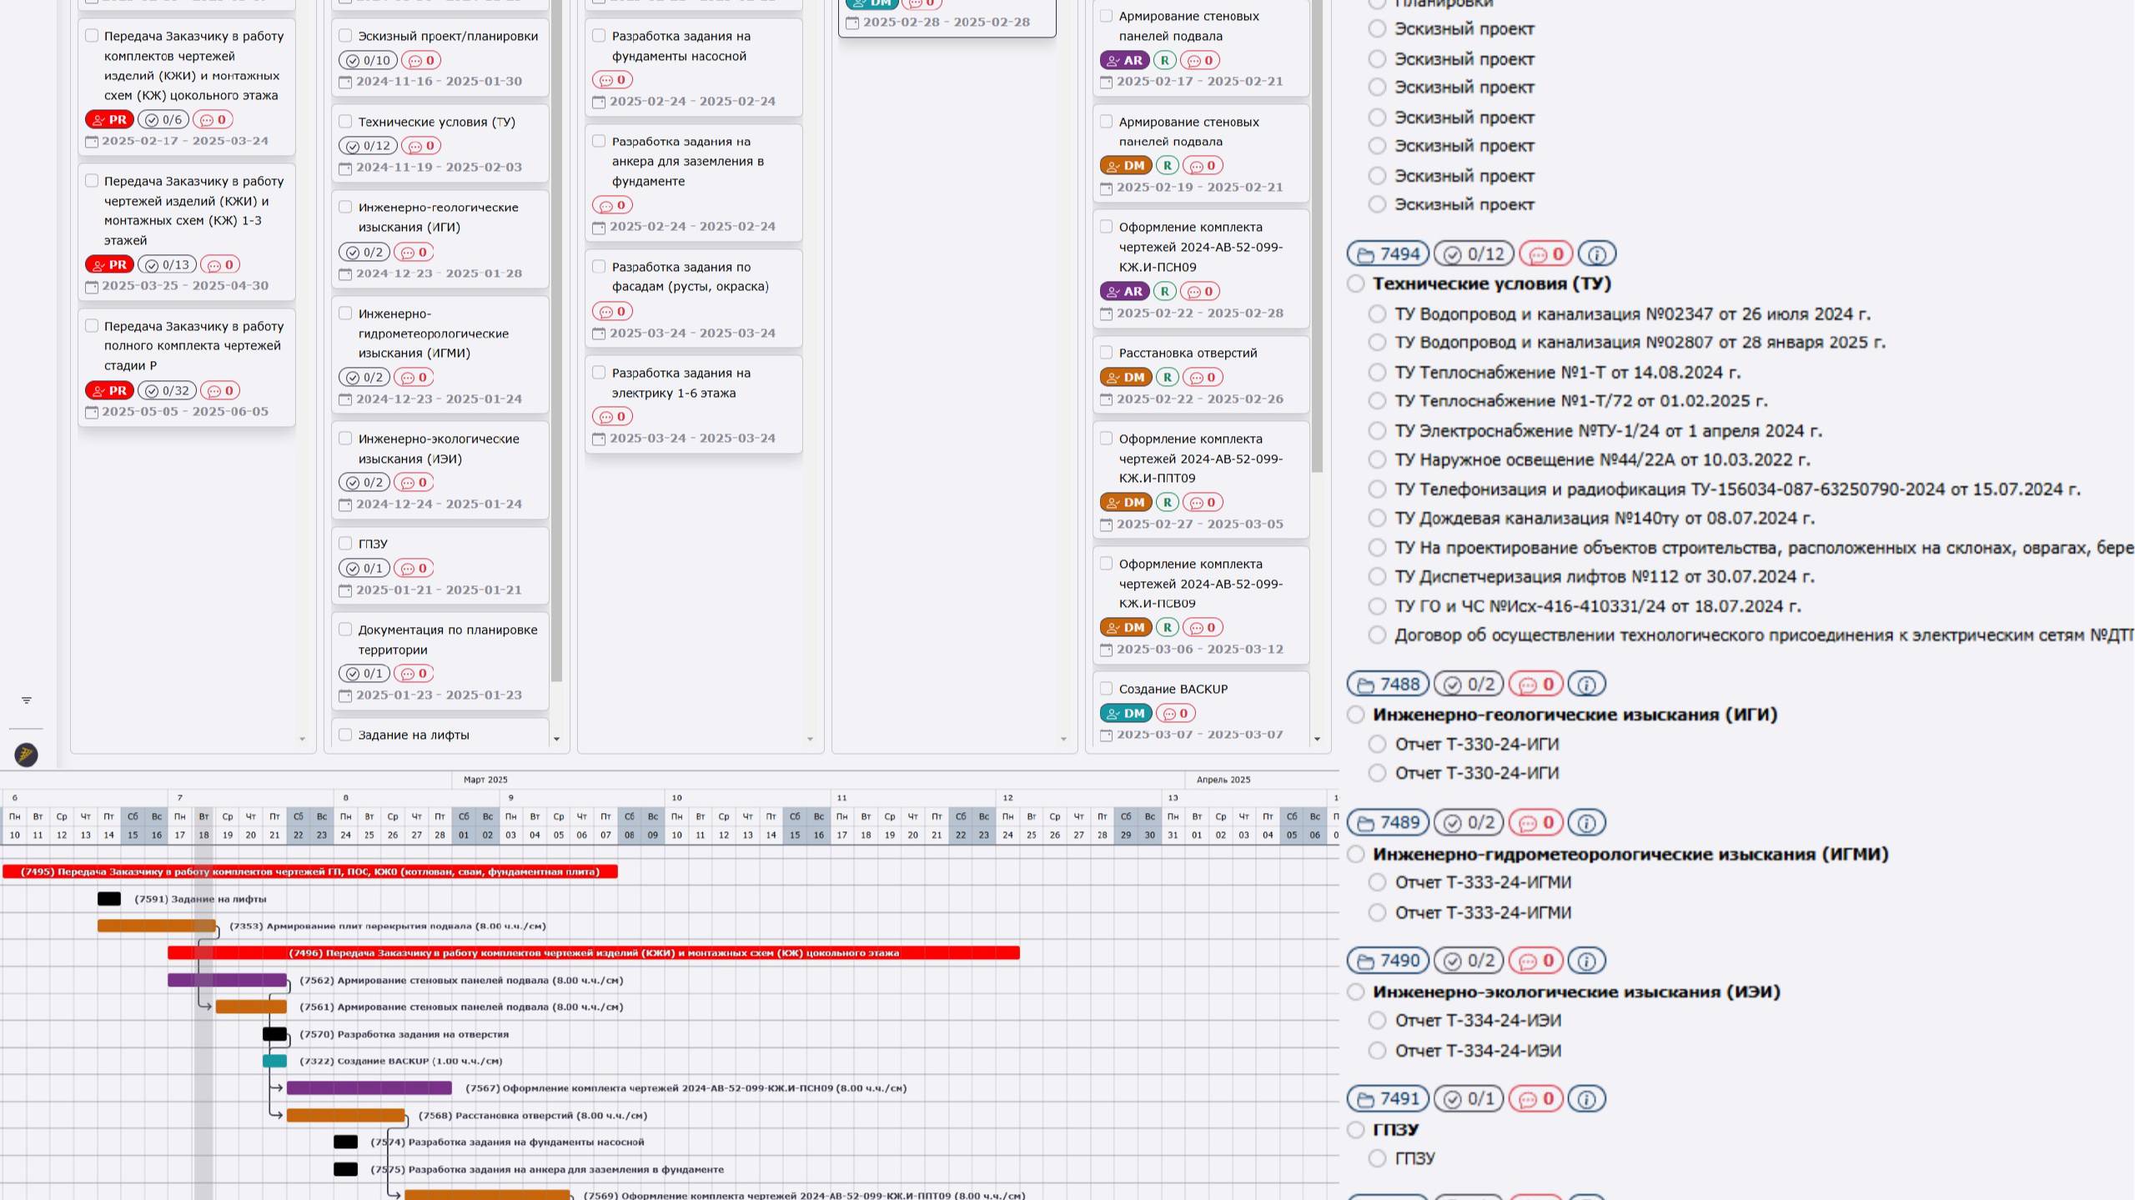Click purple Gantt bar for task 7567
2135x1200 pixels.
pyautogui.click(x=369, y=1088)
